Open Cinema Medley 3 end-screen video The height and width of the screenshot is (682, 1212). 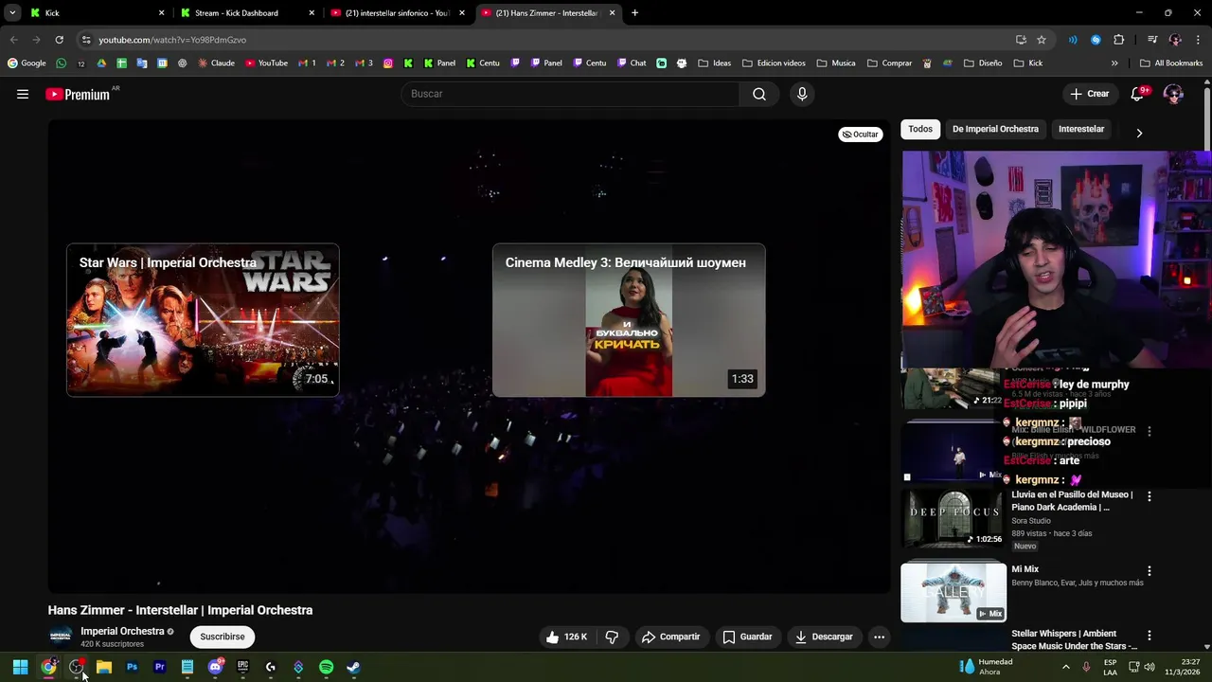pyautogui.click(x=629, y=320)
